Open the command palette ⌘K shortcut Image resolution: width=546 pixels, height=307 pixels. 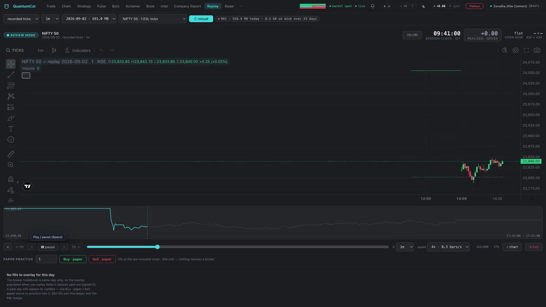(x=407, y=6)
